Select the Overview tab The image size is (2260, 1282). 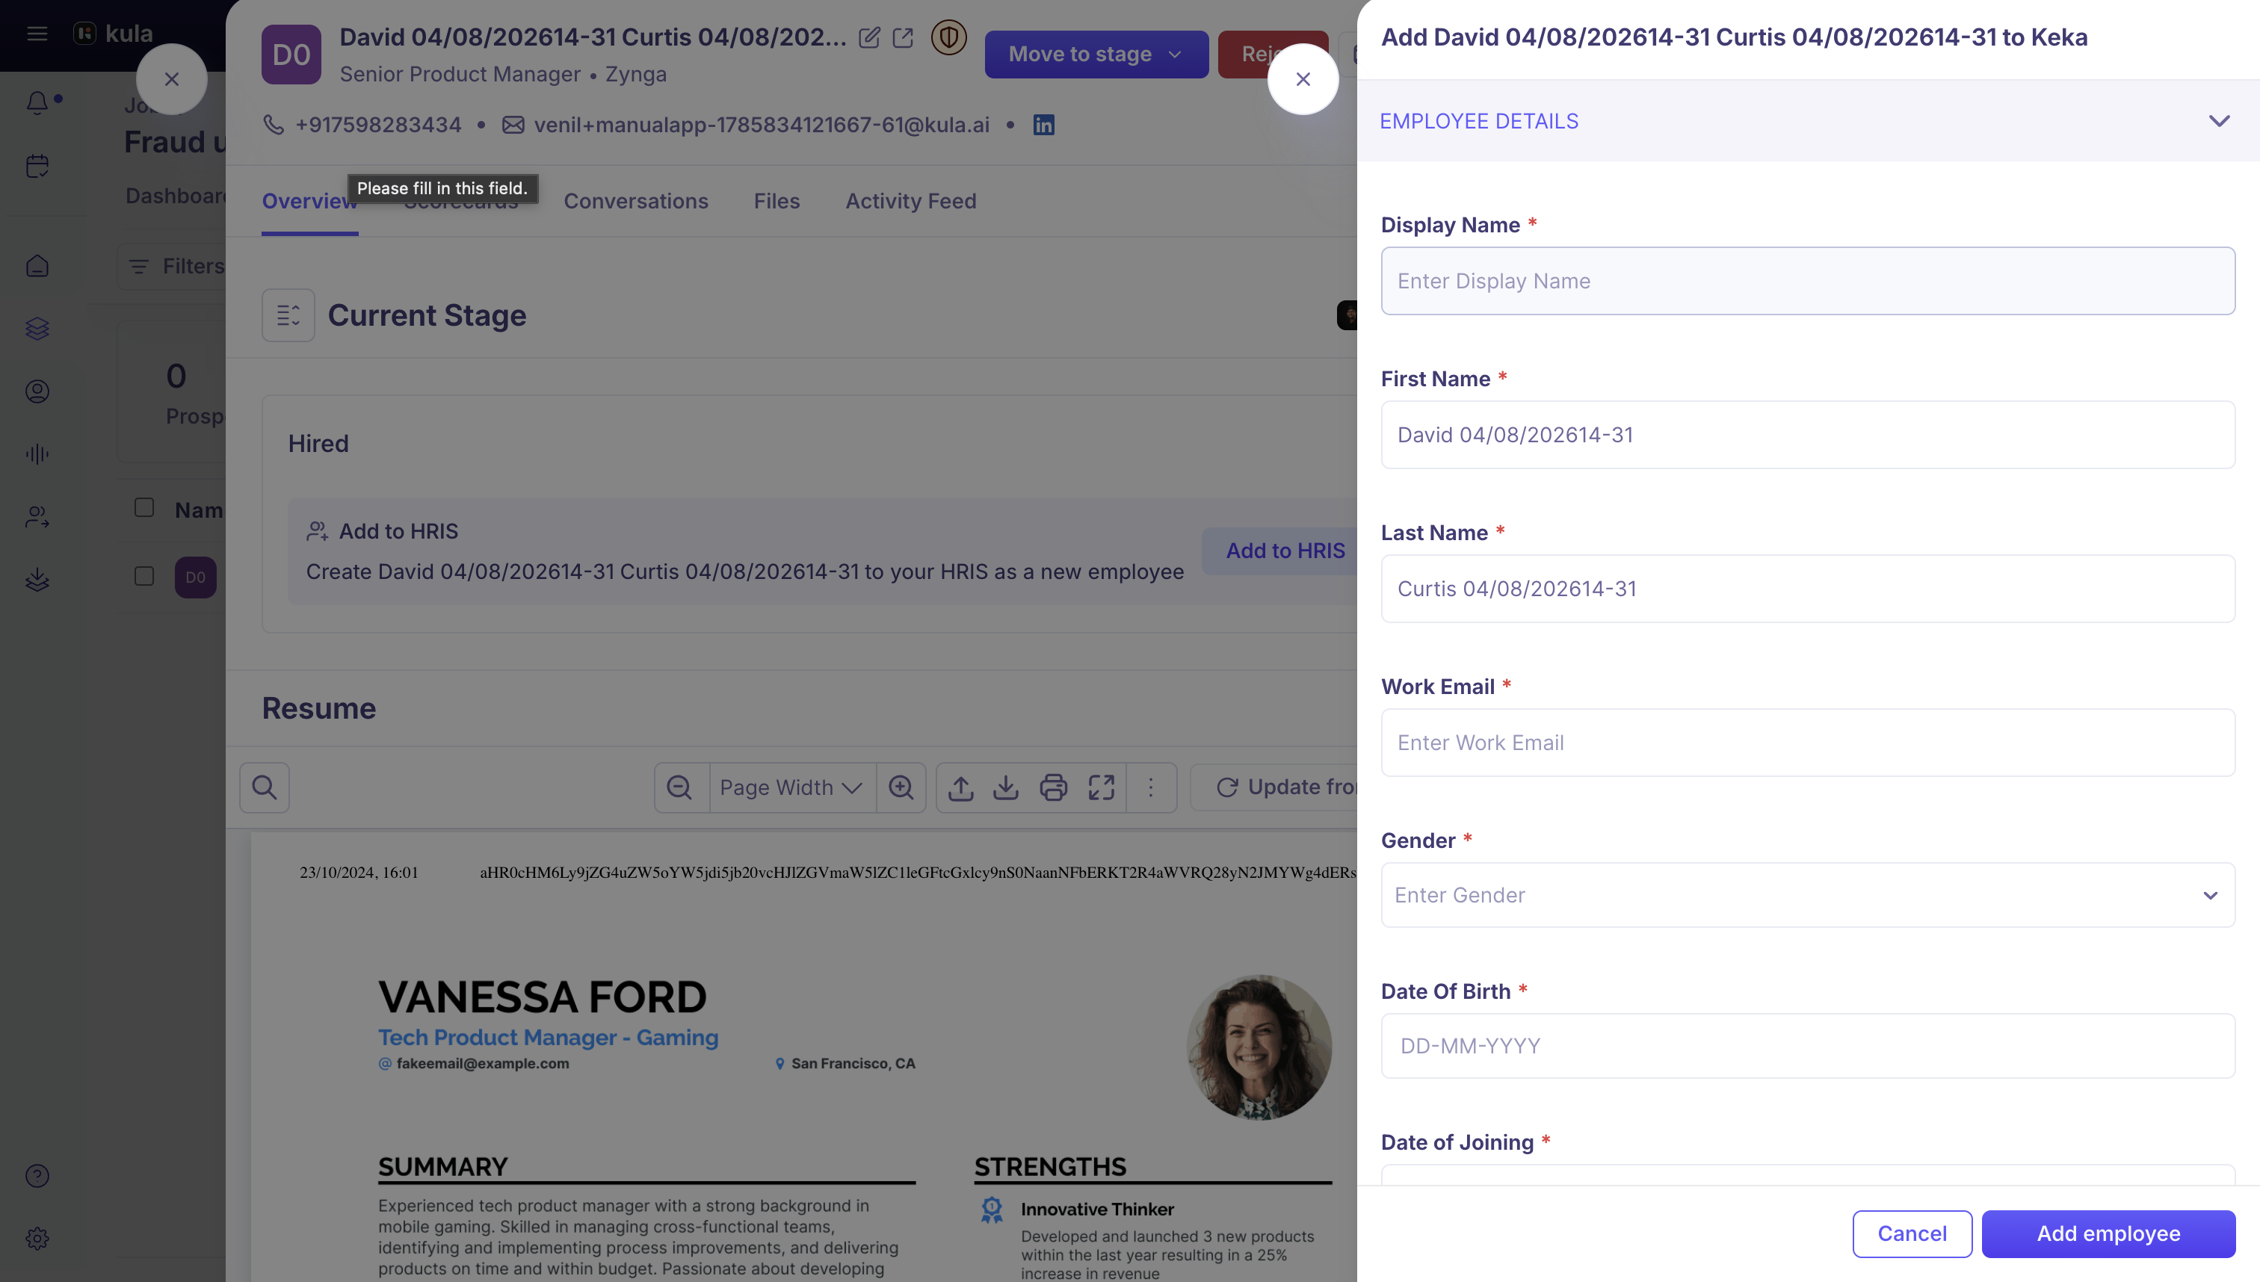pyautogui.click(x=309, y=201)
